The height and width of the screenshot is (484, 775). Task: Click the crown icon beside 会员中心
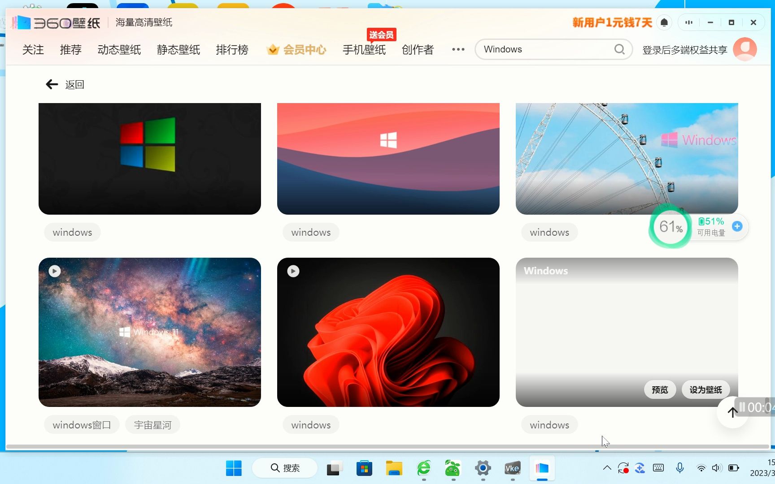[x=273, y=49]
